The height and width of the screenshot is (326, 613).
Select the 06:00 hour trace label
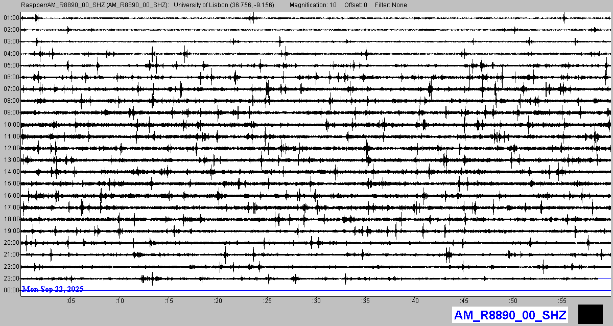tap(11, 77)
